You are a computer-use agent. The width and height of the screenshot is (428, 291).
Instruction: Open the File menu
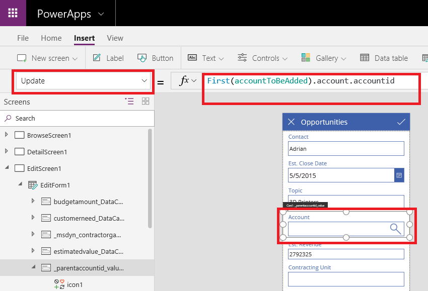(23, 38)
